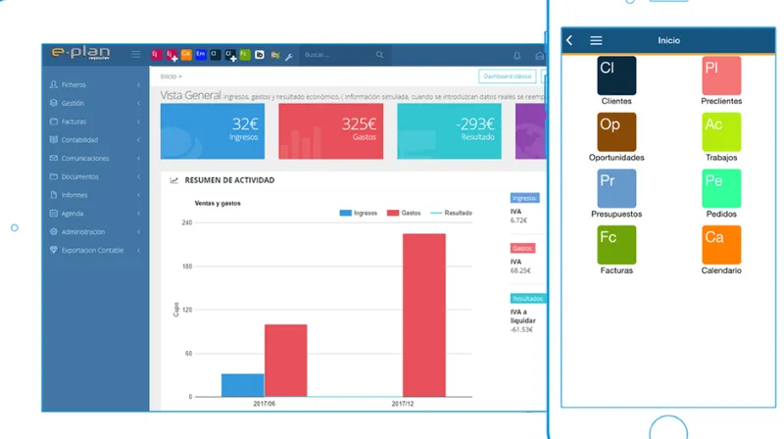Expand the Informes chevron
This screenshot has width=784, height=439.
138,195
